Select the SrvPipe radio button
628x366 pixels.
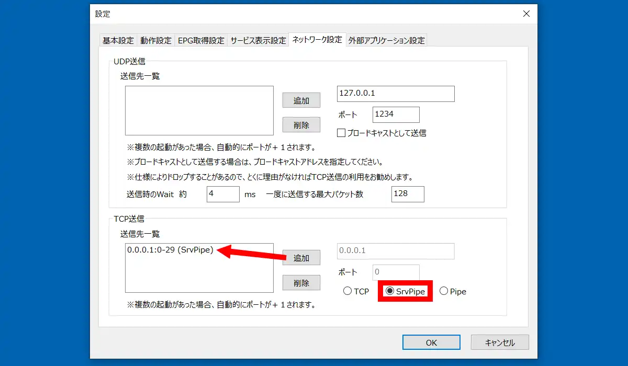(x=405, y=291)
